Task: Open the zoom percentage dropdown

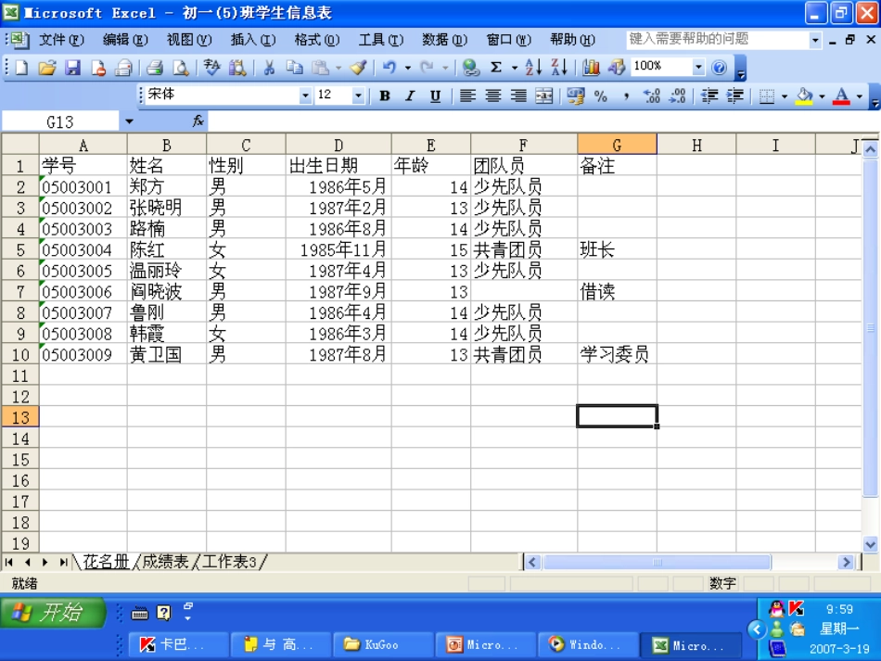Action: (x=697, y=68)
